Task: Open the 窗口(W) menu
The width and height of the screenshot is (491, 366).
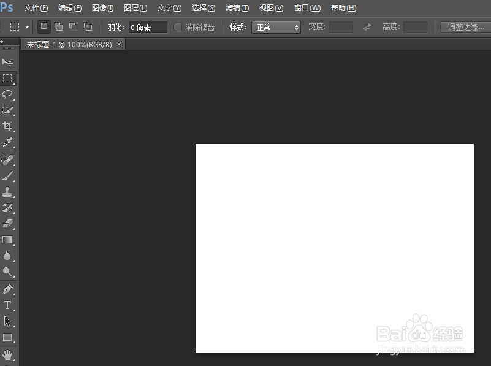Action: [308, 8]
